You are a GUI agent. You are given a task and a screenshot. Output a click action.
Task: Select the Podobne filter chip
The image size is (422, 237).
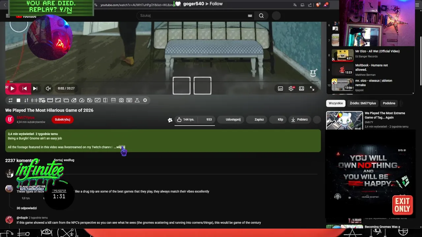[x=389, y=103]
